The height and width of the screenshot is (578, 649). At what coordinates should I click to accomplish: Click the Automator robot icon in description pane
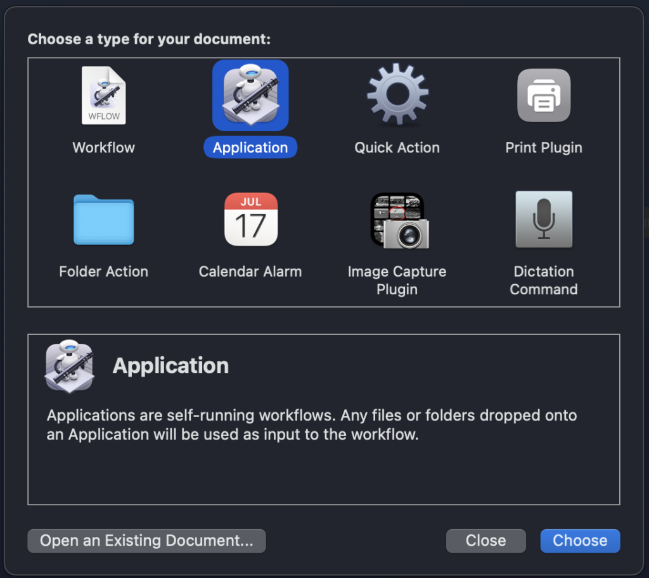tap(70, 365)
